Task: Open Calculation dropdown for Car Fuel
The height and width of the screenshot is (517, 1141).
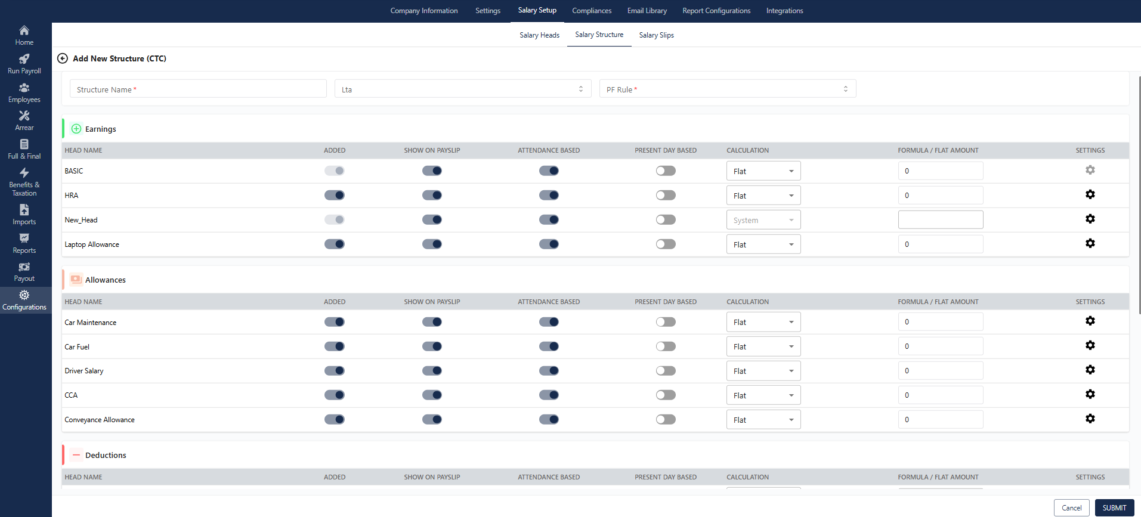Action: (763, 346)
